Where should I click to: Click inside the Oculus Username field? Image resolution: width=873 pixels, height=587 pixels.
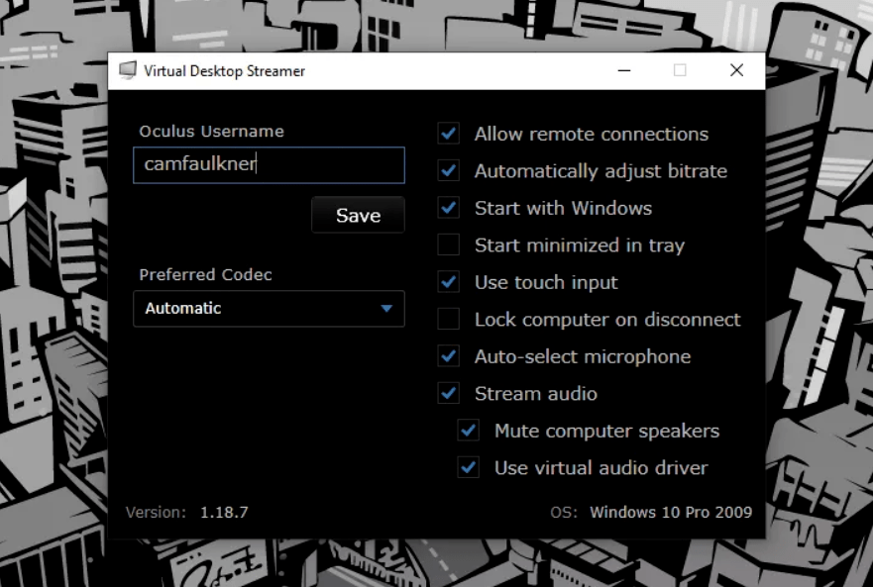click(x=268, y=165)
